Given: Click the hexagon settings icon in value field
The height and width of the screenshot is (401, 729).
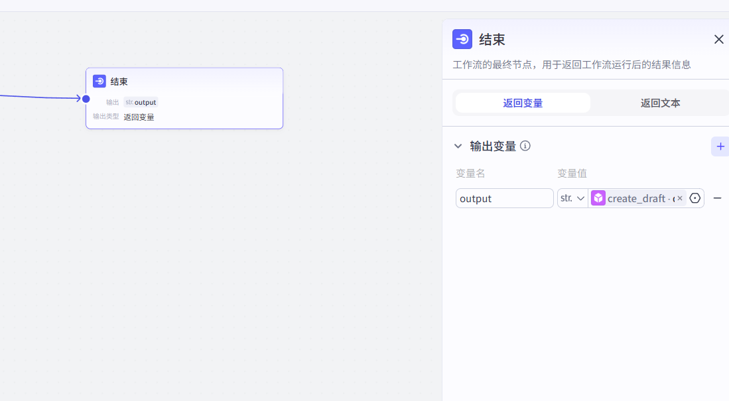Looking at the screenshot, I should pyautogui.click(x=695, y=198).
